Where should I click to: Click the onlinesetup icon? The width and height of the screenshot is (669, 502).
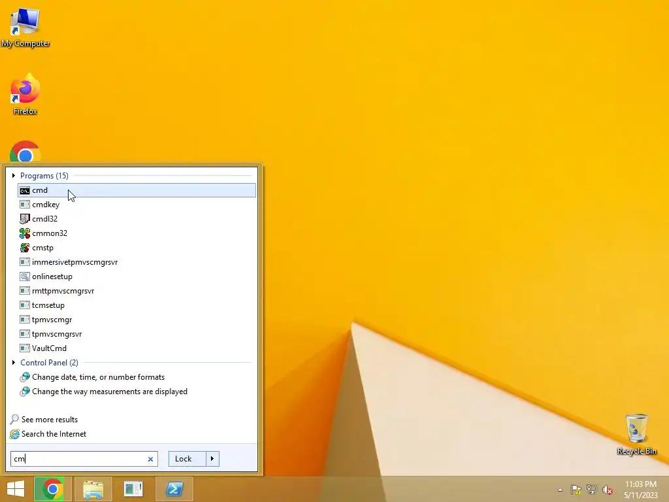(x=25, y=276)
